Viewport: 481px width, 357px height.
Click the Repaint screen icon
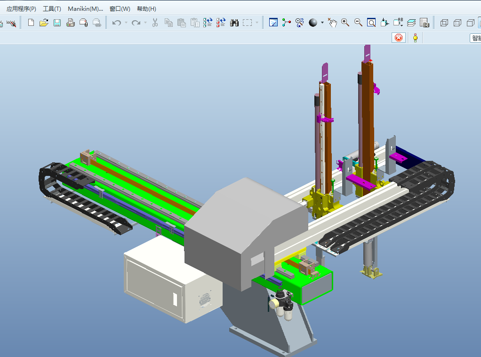pos(273,23)
